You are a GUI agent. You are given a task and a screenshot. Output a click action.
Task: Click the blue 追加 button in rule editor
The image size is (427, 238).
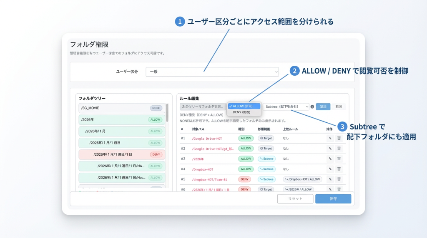[x=323, y=107]
